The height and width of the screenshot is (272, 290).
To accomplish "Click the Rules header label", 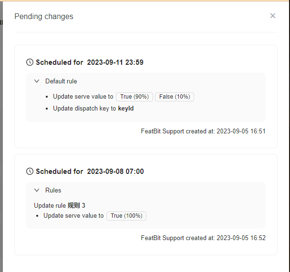I will point(53,190).
